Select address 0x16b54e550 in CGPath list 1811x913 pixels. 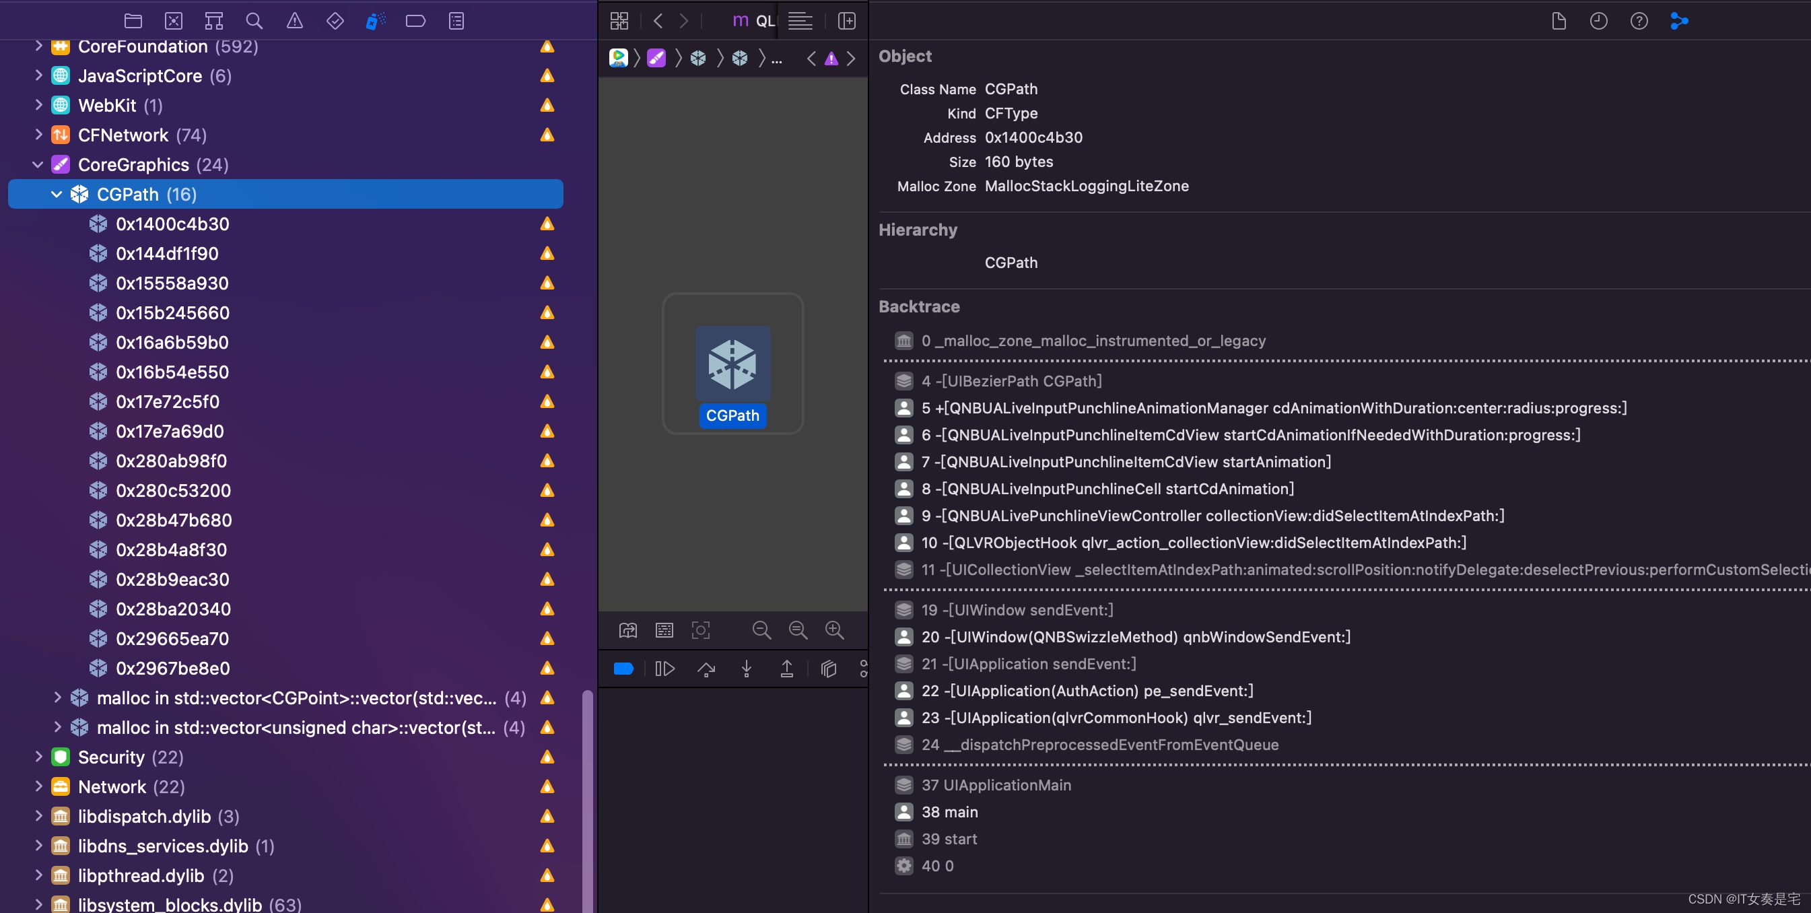coord(172,372)
